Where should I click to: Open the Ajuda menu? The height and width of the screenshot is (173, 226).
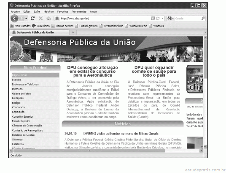(x=93, y=11)
